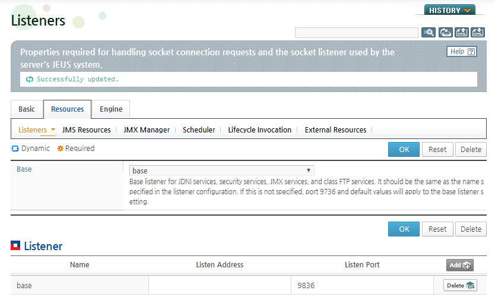Image resolution: width=495 pixels, height=300 pixels.
Task: Click the Required legend icon
Action: click(61, 149)
